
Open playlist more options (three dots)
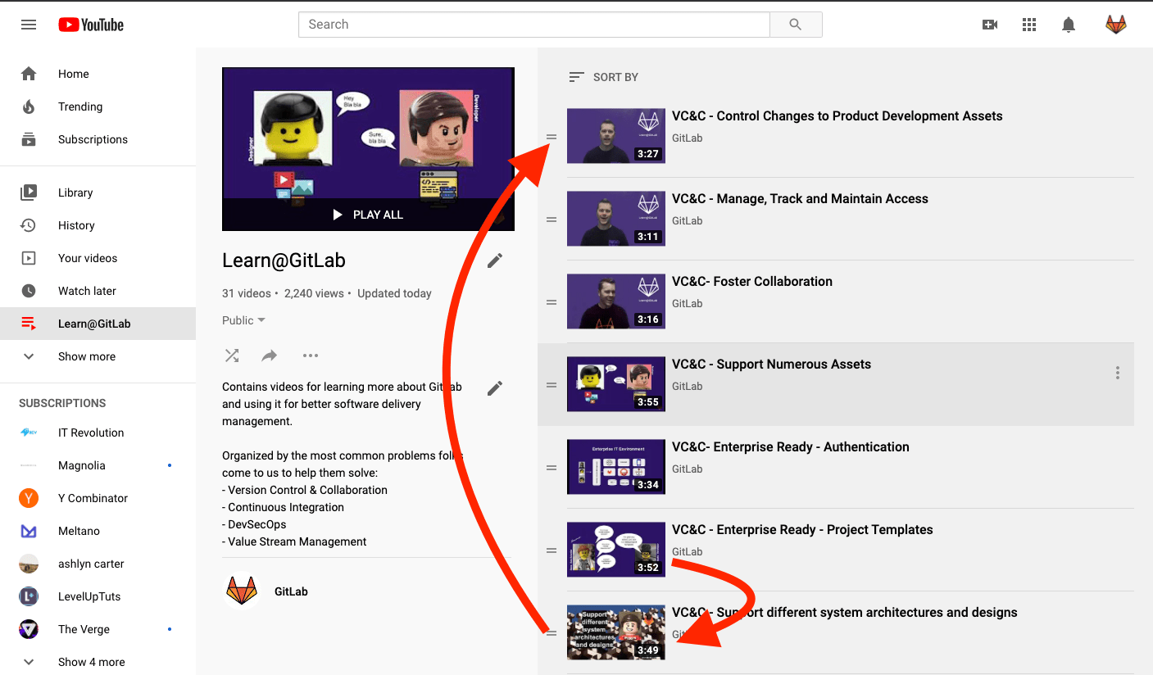[x=310, y=356]
